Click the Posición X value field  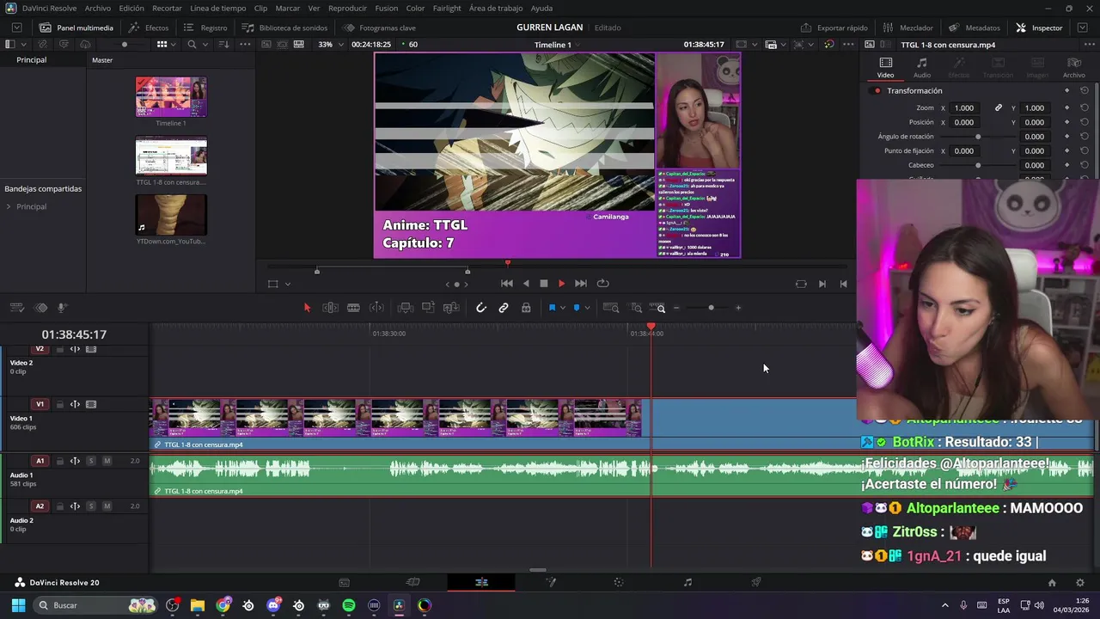coord(964,122)
